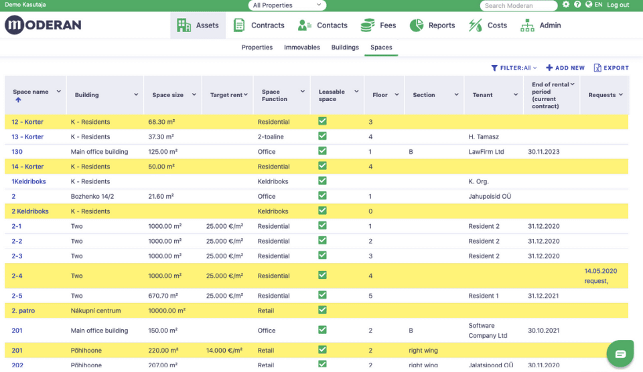Open Space Function column menu chevron
The height and width of the screenshot is (372, 643).
(303, 92)
